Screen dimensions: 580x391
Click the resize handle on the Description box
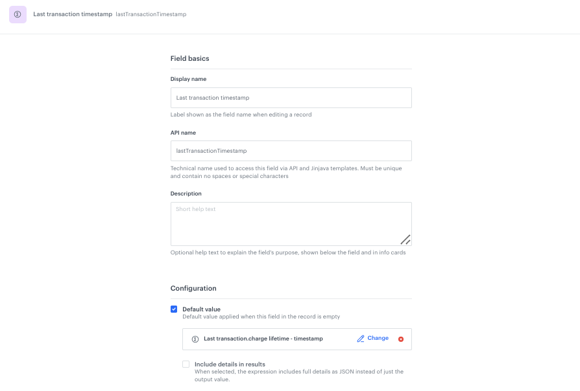pyautogui.click(x=406, y=239)
